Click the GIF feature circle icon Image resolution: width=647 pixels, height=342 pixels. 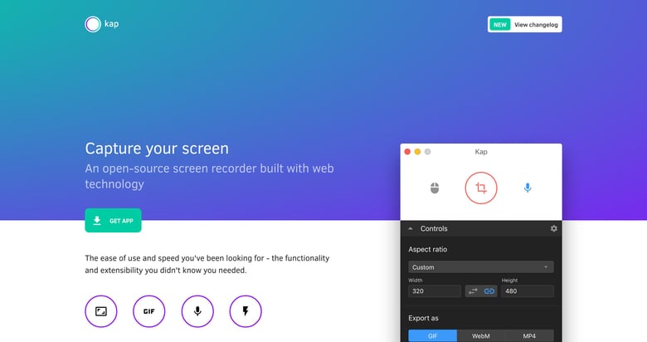tap(149, 311)
